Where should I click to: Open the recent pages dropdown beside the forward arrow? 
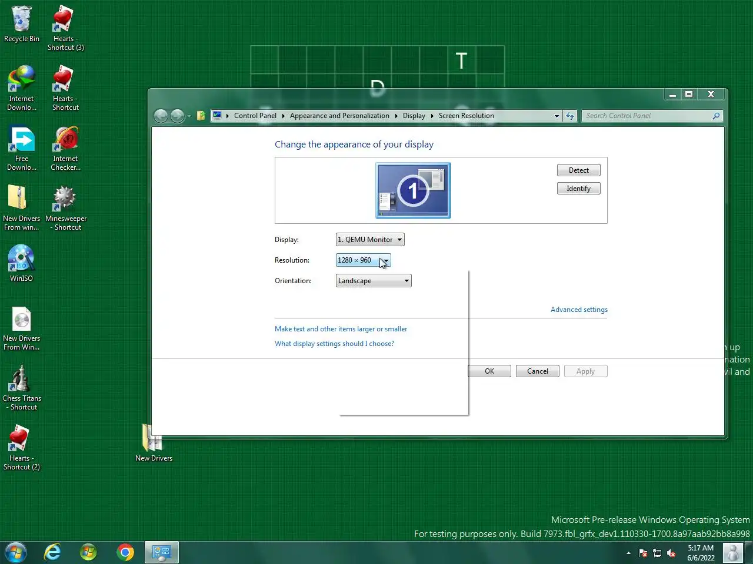(188, 116)
